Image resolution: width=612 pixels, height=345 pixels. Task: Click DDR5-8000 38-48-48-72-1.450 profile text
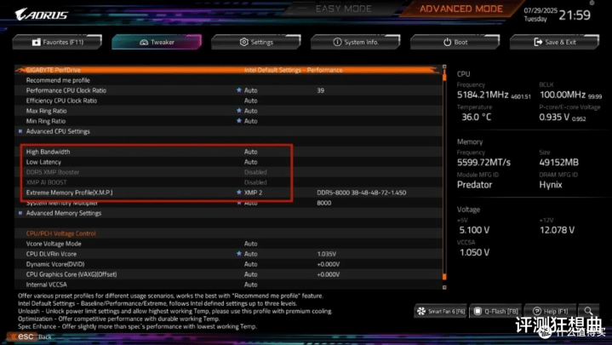[x=362, y=193]
